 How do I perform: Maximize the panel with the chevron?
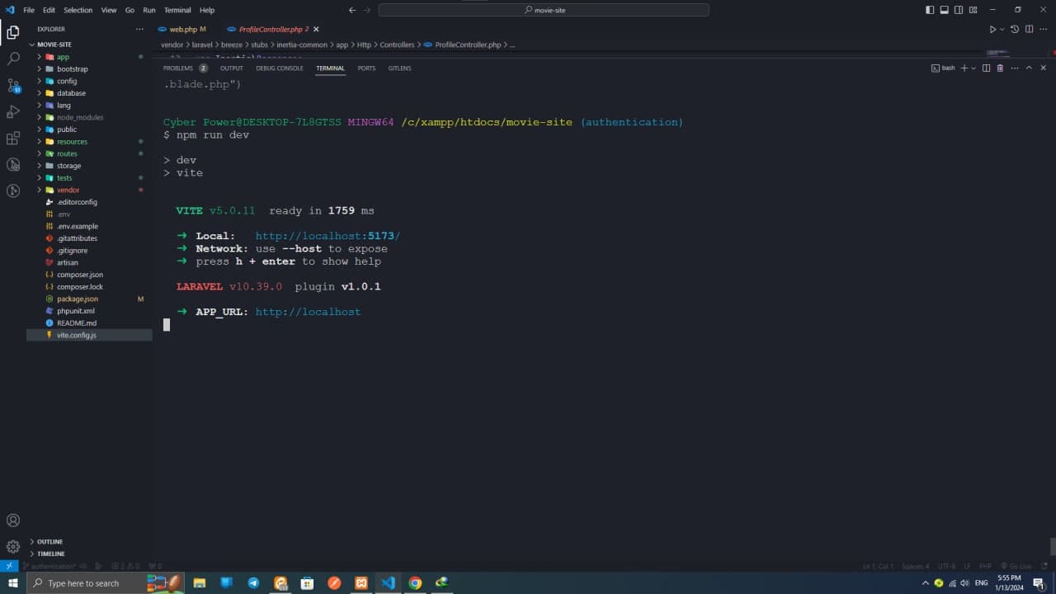point(1029,68)
